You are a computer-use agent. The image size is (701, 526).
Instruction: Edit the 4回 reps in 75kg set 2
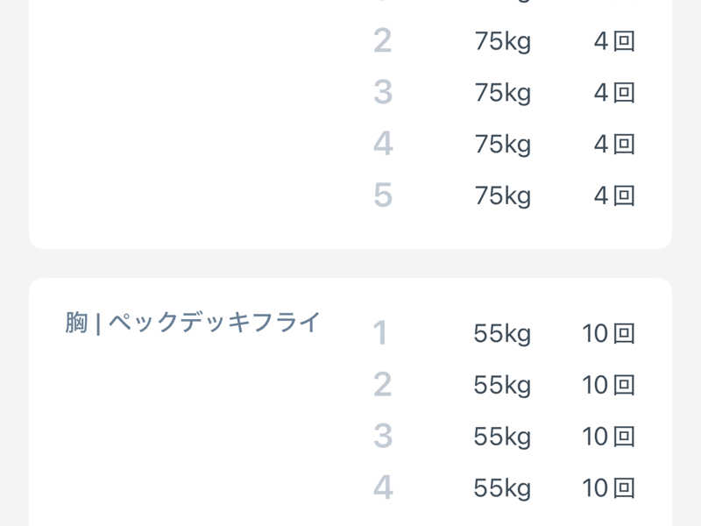tap(613, 41)
